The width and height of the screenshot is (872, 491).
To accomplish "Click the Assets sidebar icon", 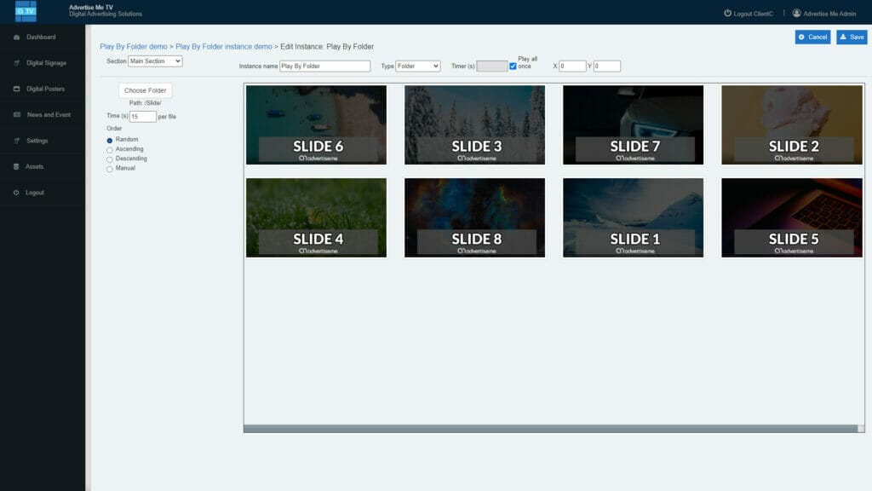I will (x=14, y=166).
